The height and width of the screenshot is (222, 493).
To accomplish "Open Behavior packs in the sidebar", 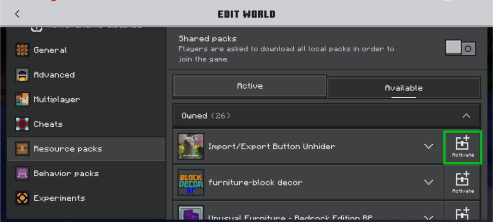I will 86,173.
